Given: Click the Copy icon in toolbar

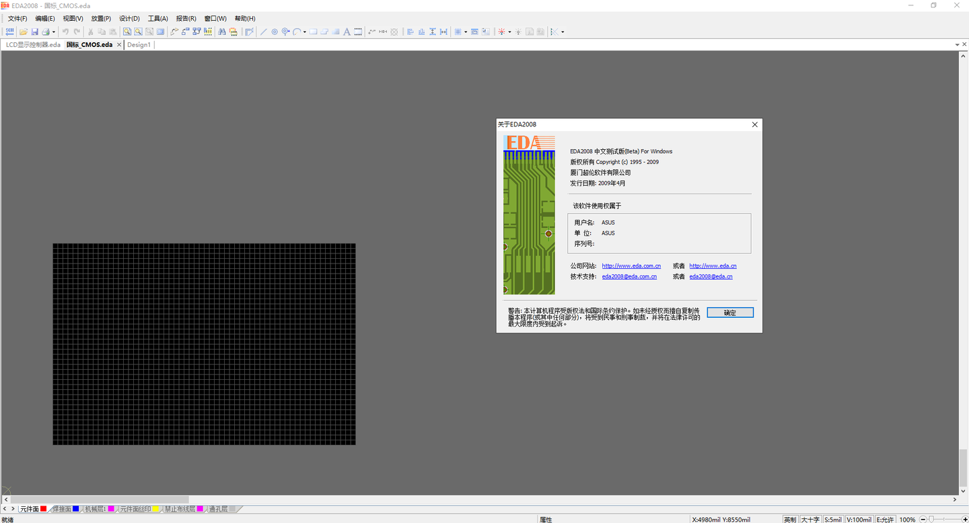Looking at the screenshot, I should (x=102, y=32).
